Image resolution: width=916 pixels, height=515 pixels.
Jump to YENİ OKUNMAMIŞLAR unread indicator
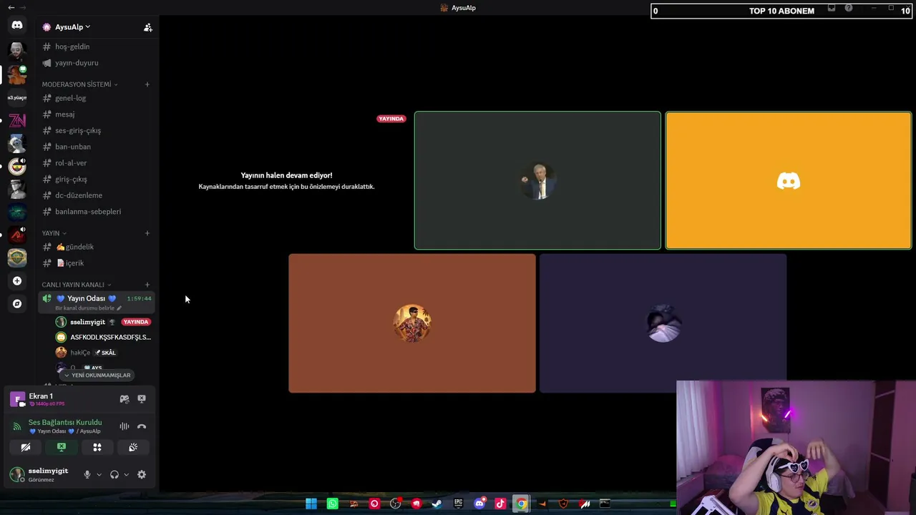97,375
